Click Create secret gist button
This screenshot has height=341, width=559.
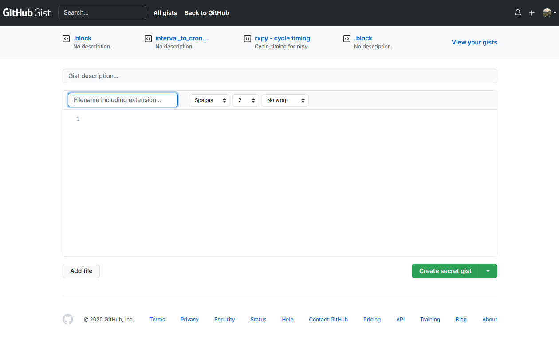tap(445, 271)
